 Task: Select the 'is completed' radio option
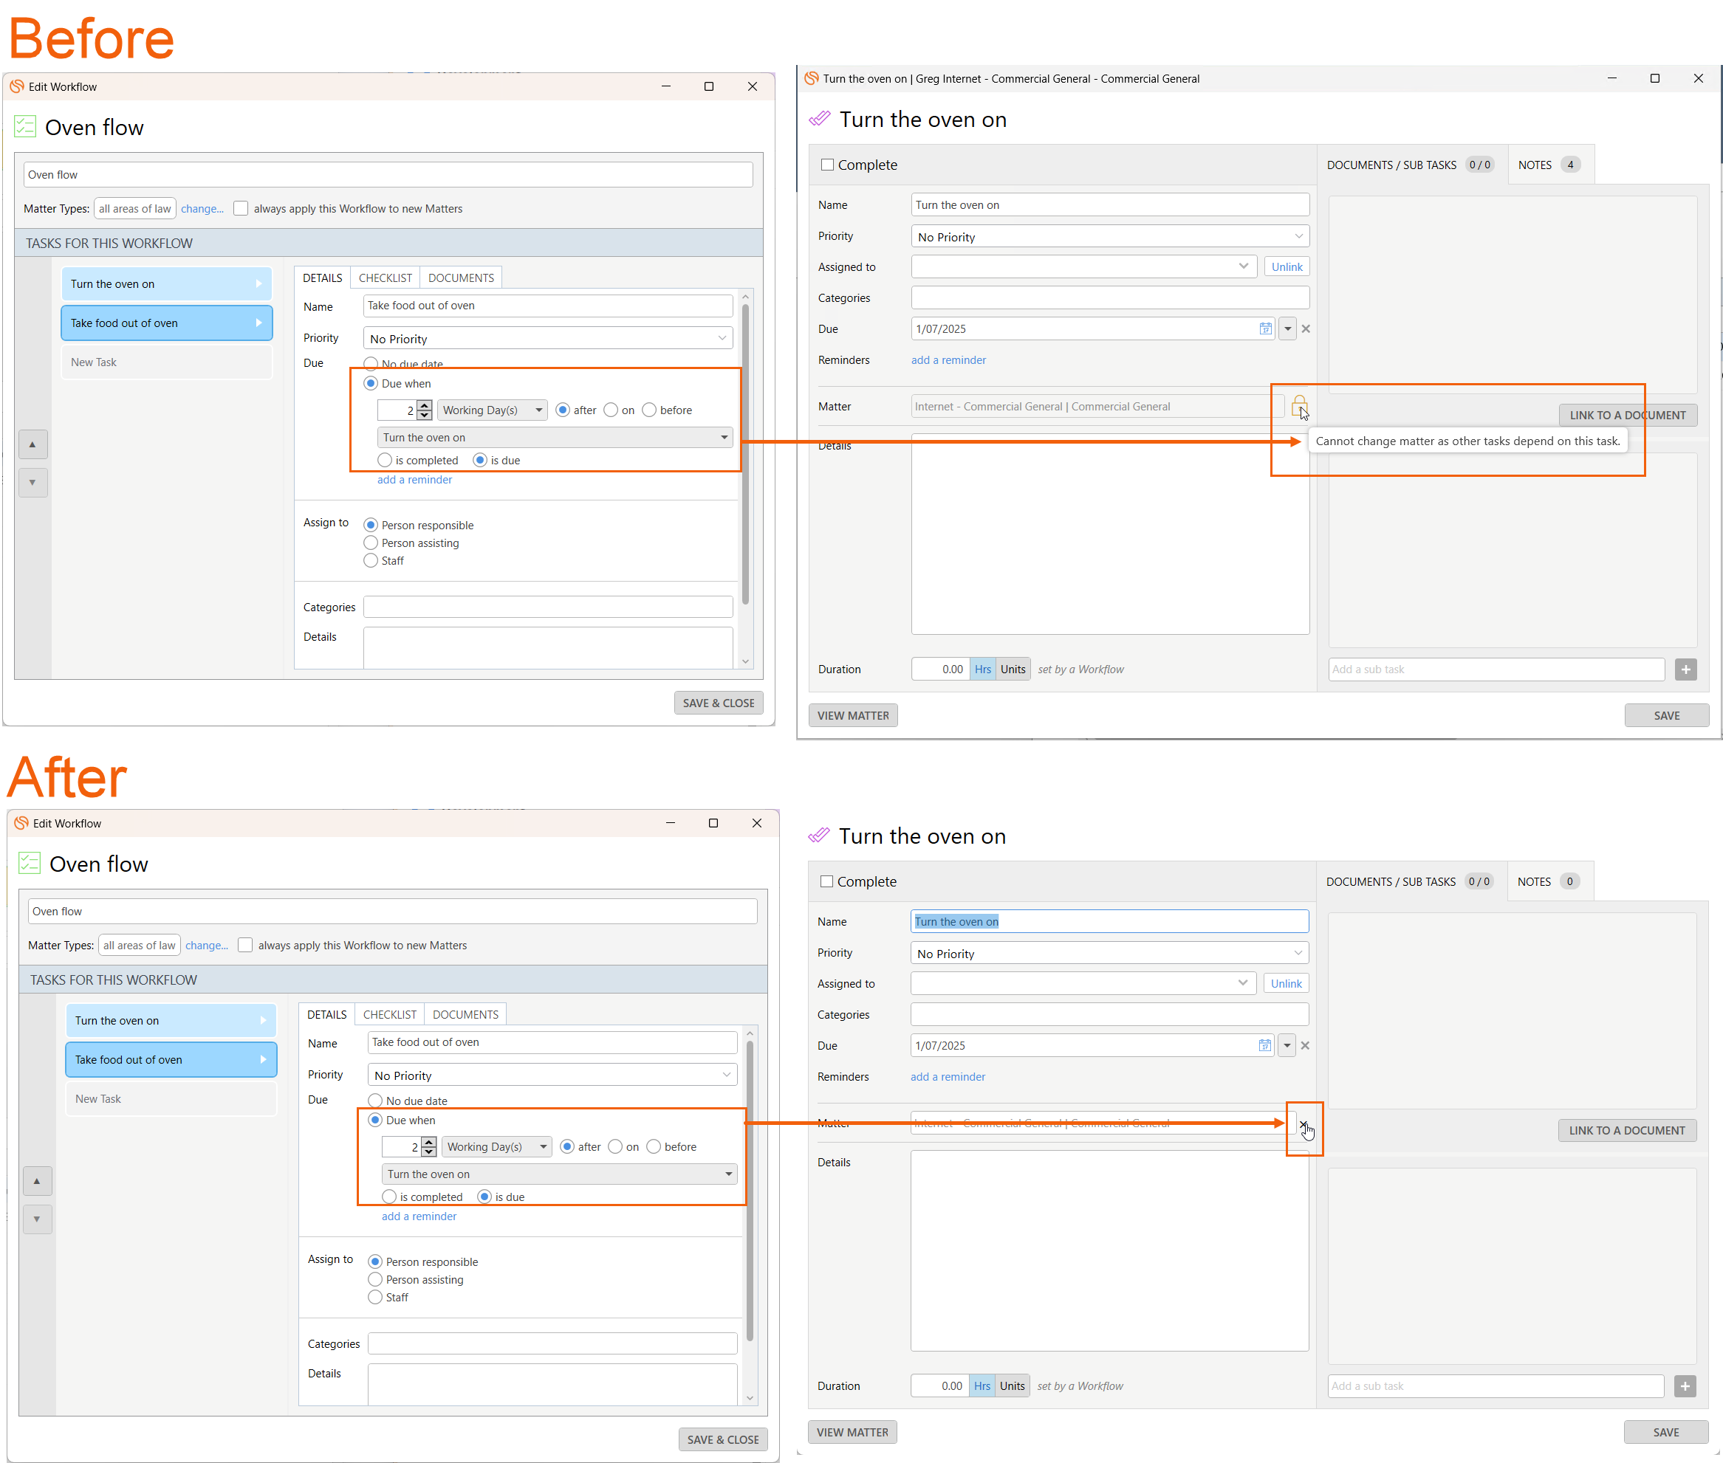pos(384,461)
